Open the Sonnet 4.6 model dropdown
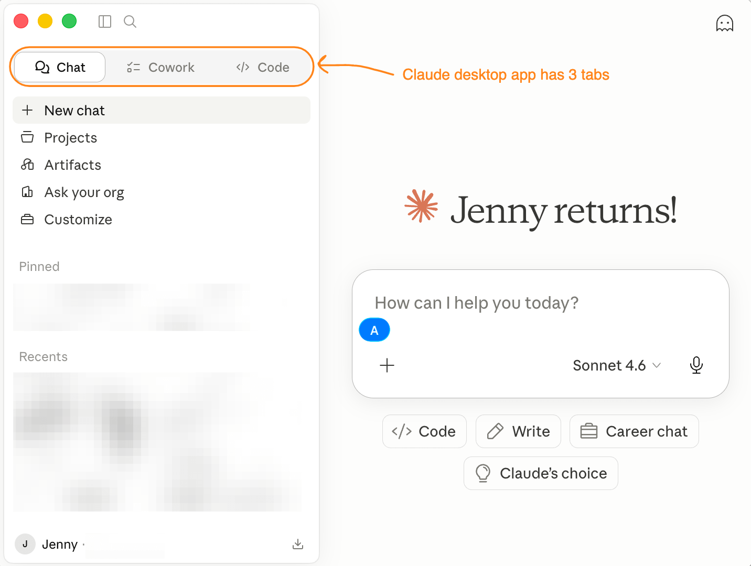 [617, 365]
